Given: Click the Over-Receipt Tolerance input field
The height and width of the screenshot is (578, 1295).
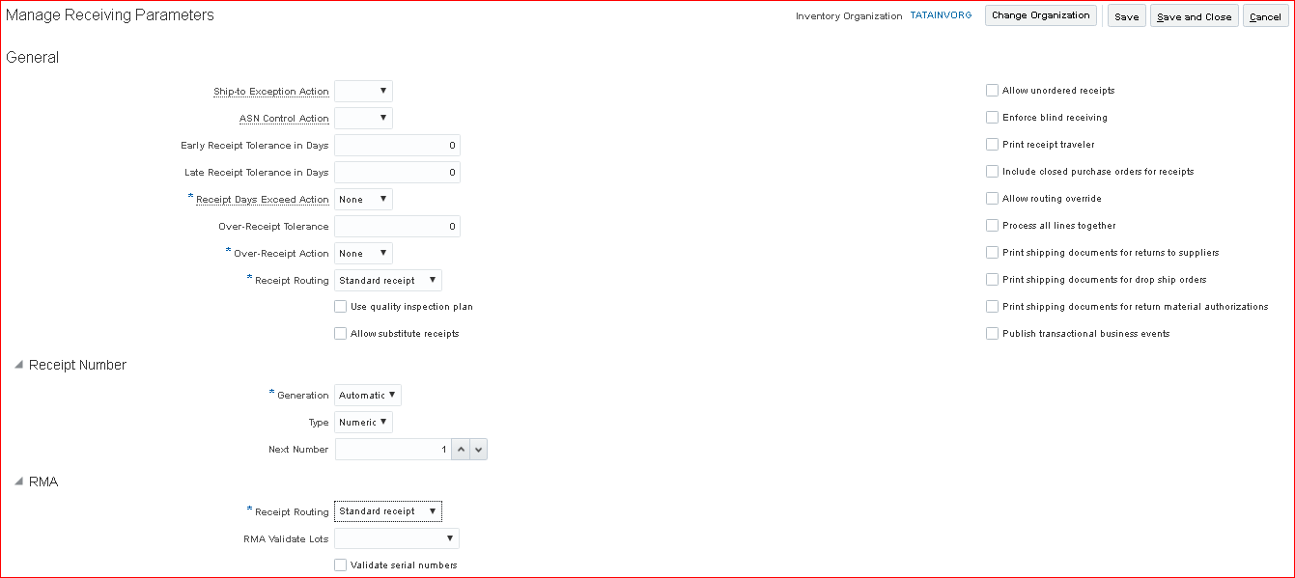Looking at the screenshot, I should (x=397, y=227).
